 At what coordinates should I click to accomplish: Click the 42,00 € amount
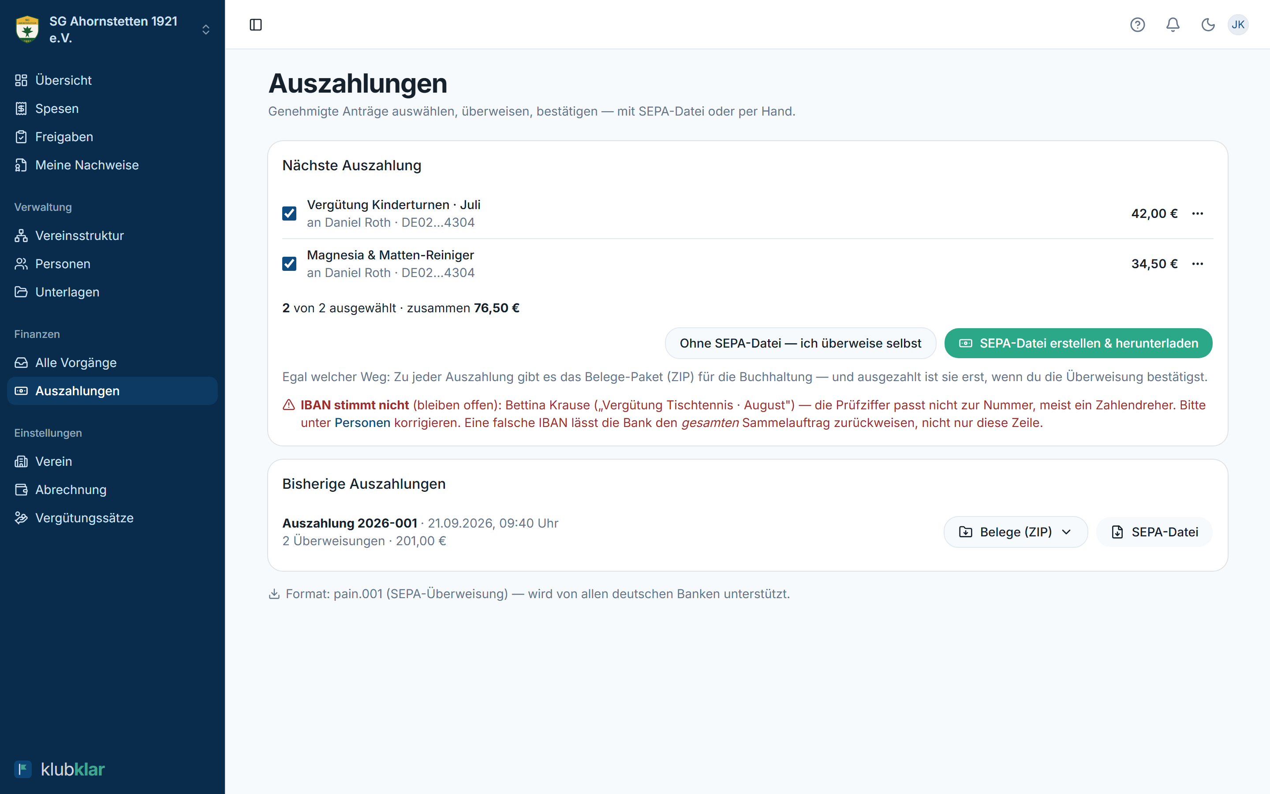tap(1154, 213)
